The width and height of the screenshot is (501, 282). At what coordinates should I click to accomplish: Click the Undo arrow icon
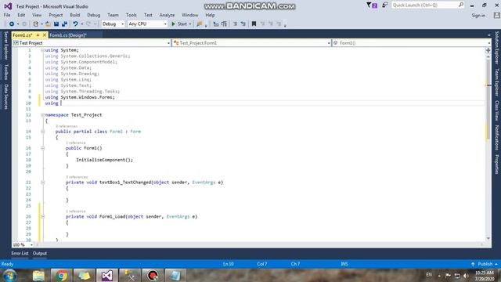tap(75, 24)
